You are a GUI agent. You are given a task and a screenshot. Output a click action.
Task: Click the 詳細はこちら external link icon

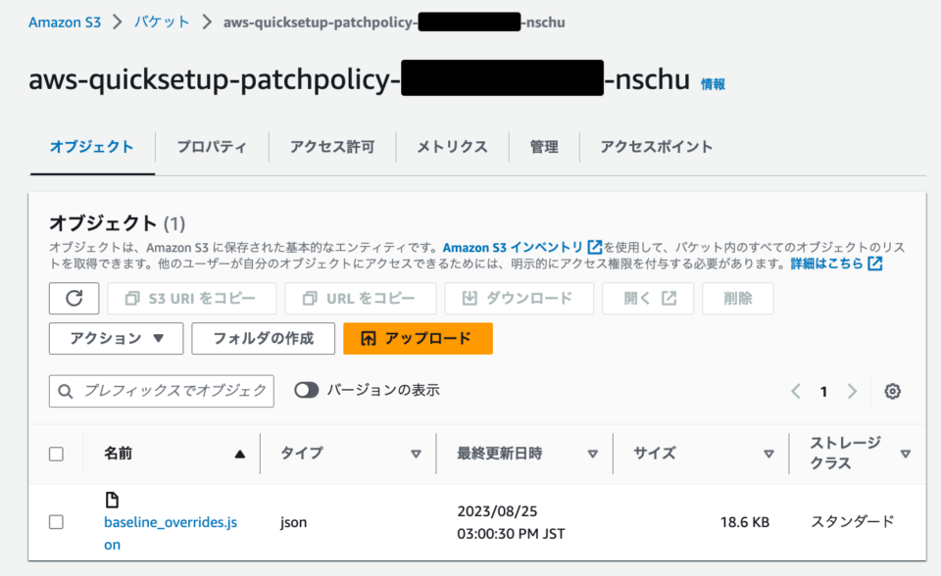[873, 264]
